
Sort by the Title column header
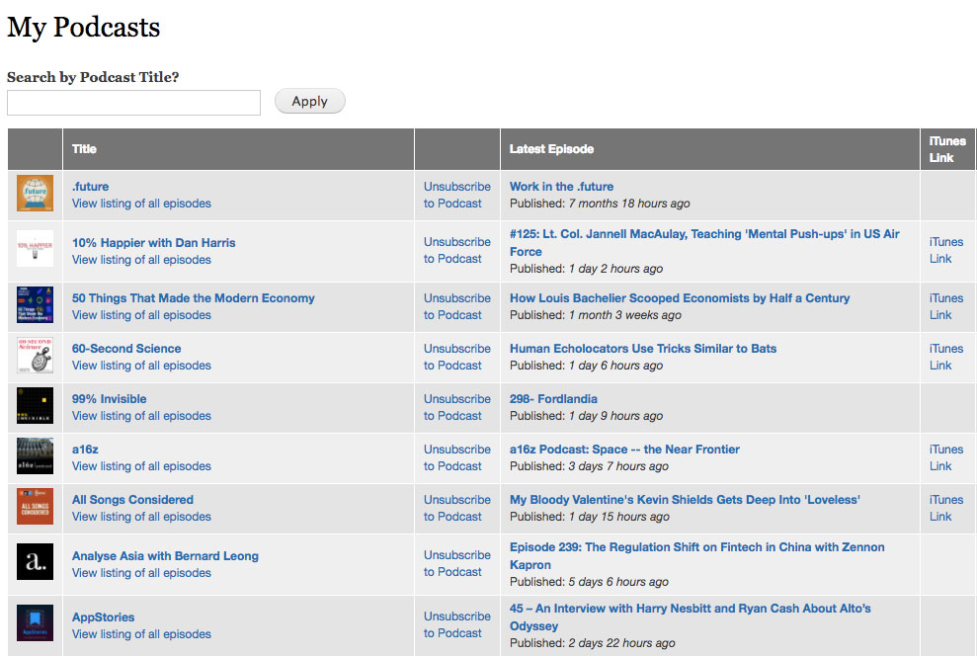tap(84, 149)
